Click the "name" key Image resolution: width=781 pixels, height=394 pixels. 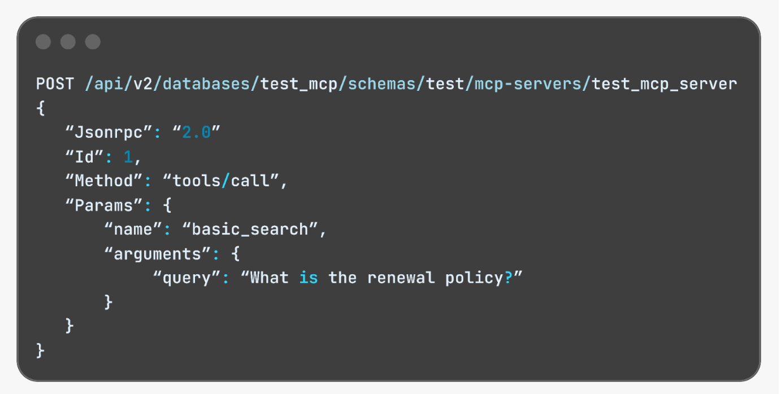coord(133,230)
